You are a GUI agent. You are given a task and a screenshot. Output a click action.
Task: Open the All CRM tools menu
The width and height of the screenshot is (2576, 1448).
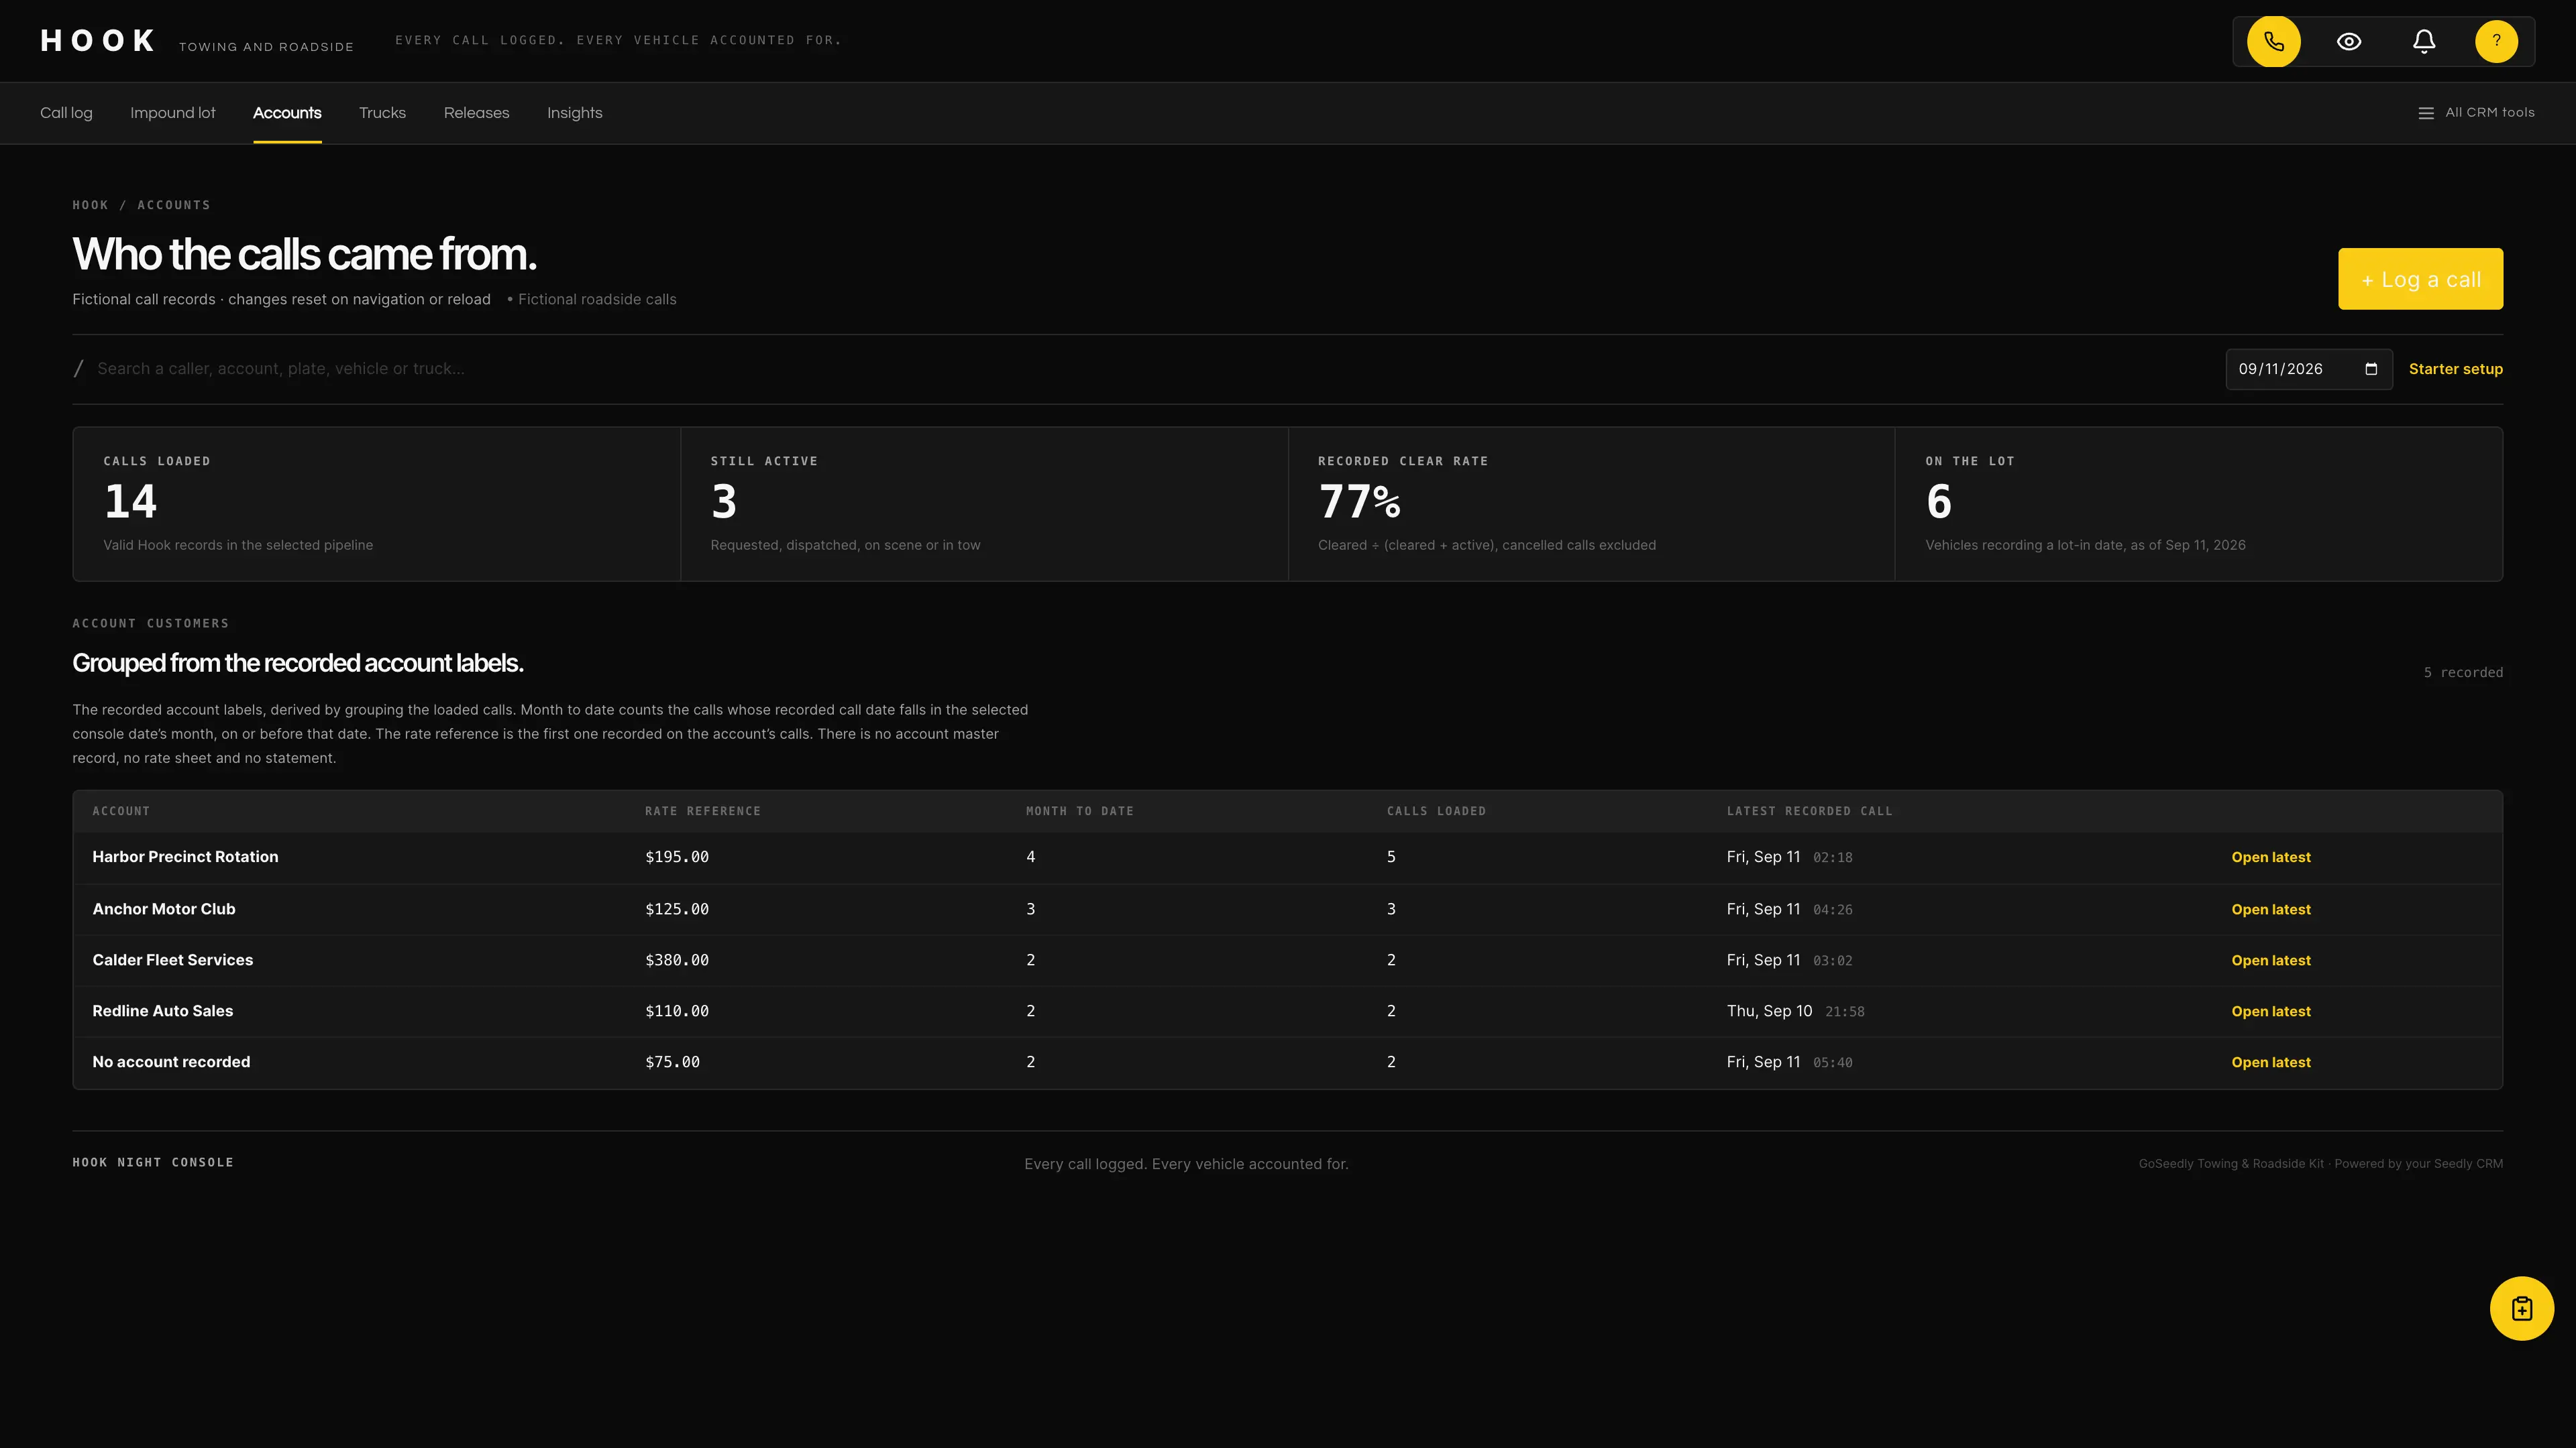coord(2476,113)
